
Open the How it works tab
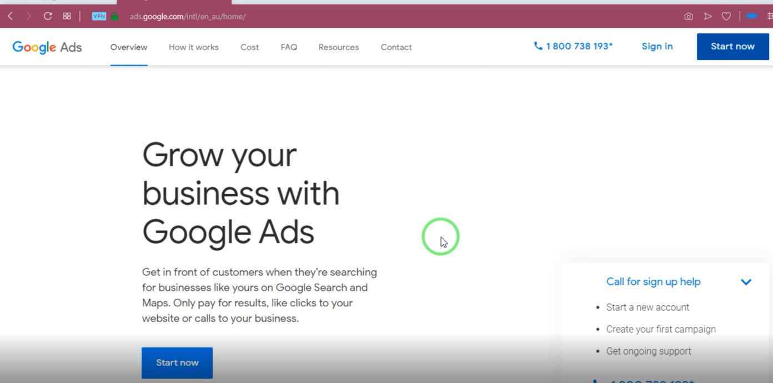pos(194,47)
